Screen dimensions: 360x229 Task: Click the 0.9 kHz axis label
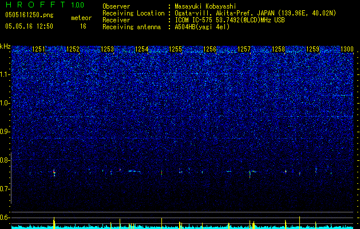[x=5, y=132]
